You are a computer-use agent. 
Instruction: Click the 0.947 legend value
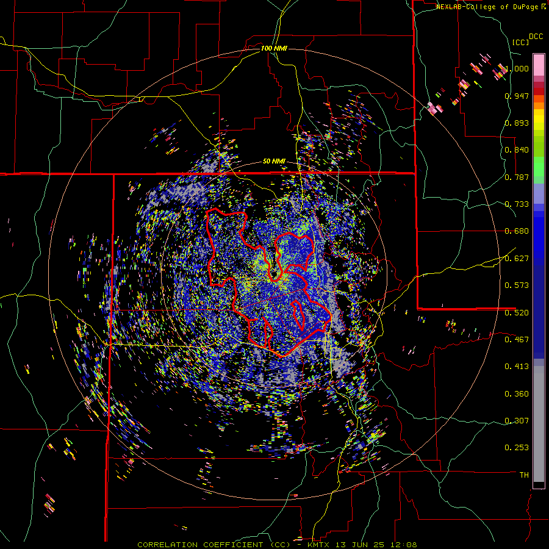tap(517, 96)
